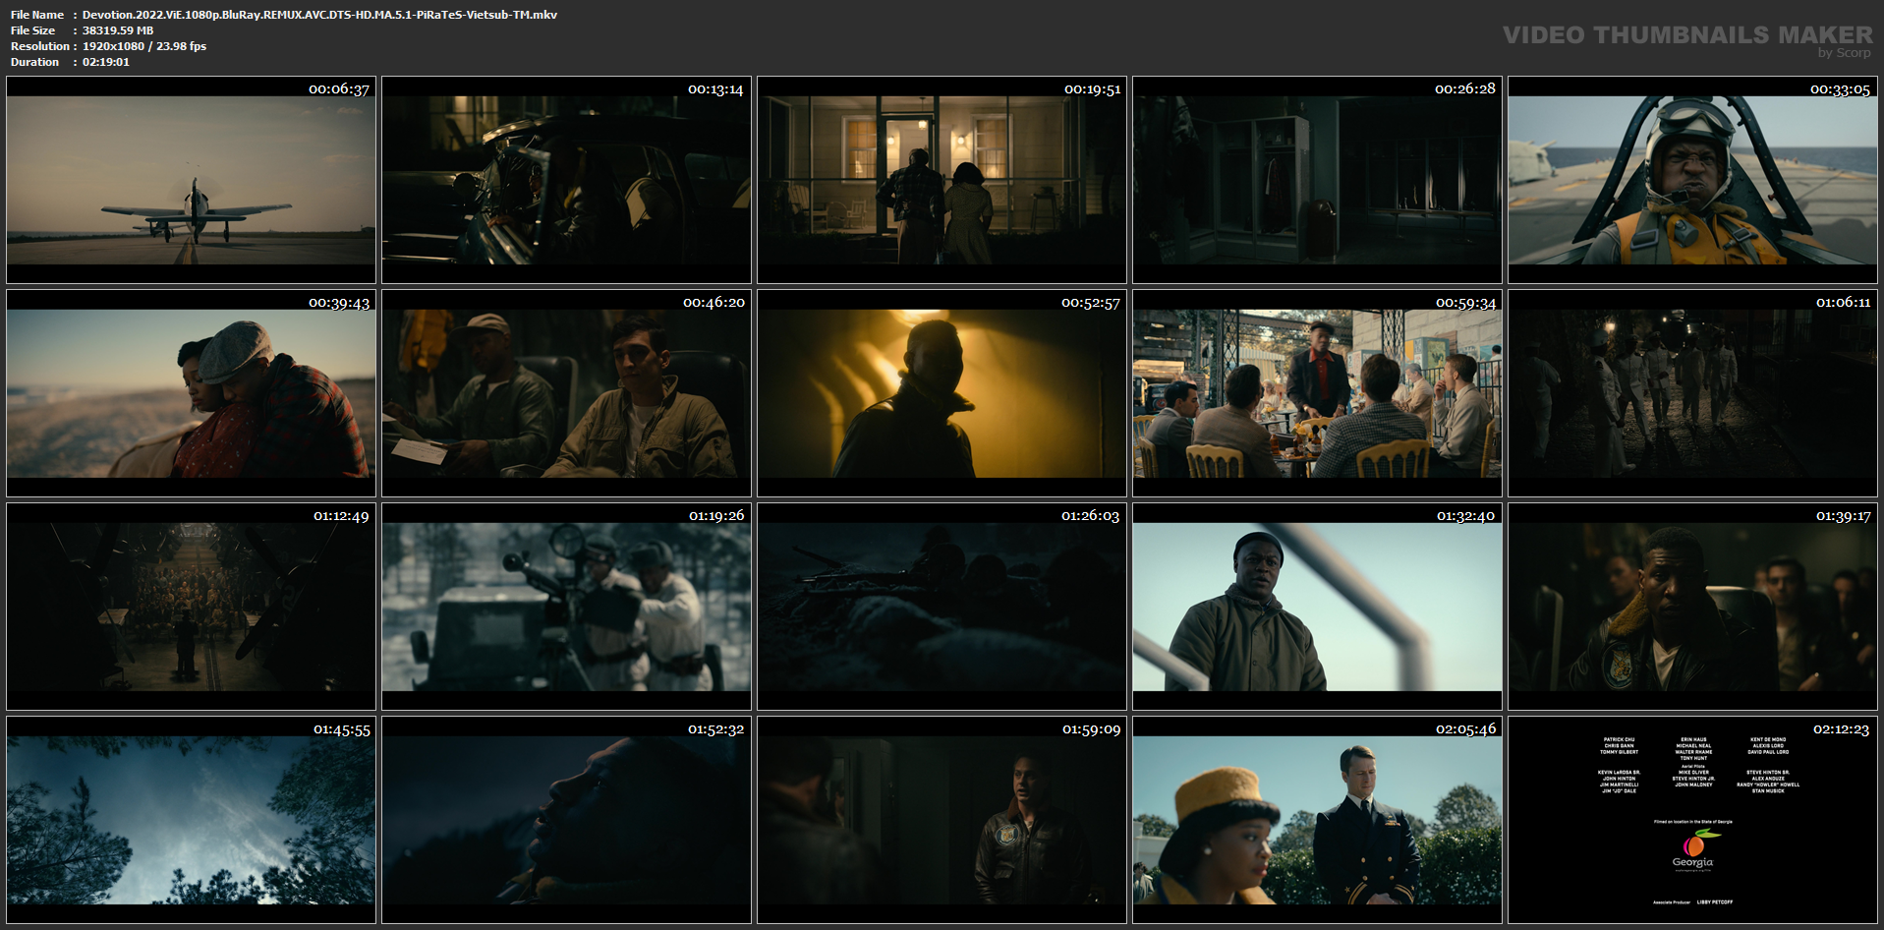Click the 'File Name' label
Image resolution: width=1884 pixels, height=930 pixels.
(x=37, y=15)
